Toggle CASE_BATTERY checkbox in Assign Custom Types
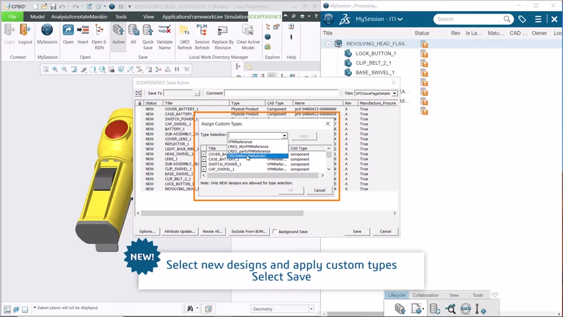The width and height of the screenshot is (563, 317). (x=204, y=159)
